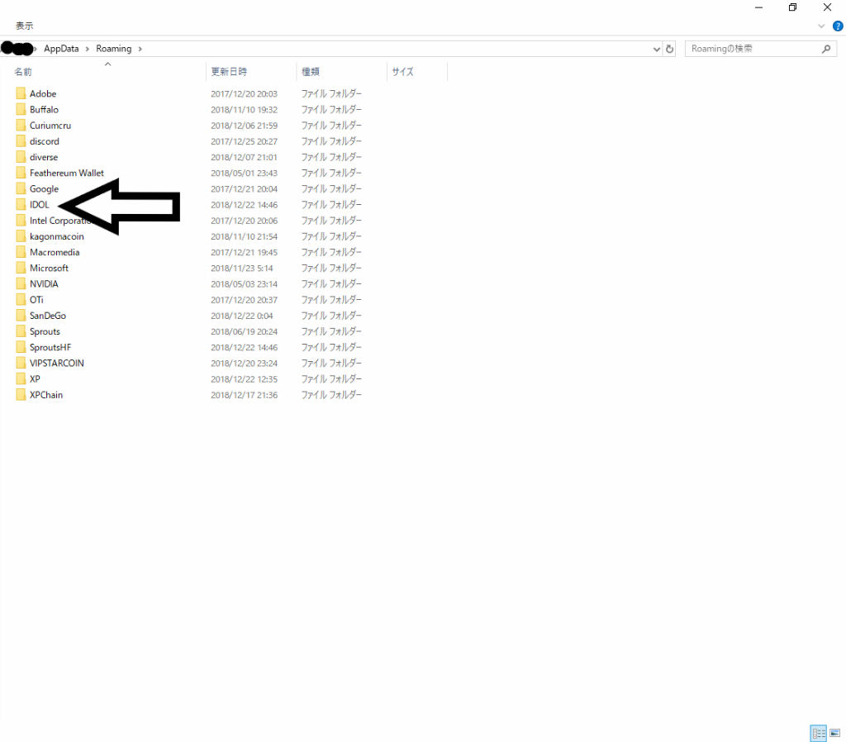Screen dimensions: 846x742
Task: Select the folder name Google
Action: tap(44, 189)
